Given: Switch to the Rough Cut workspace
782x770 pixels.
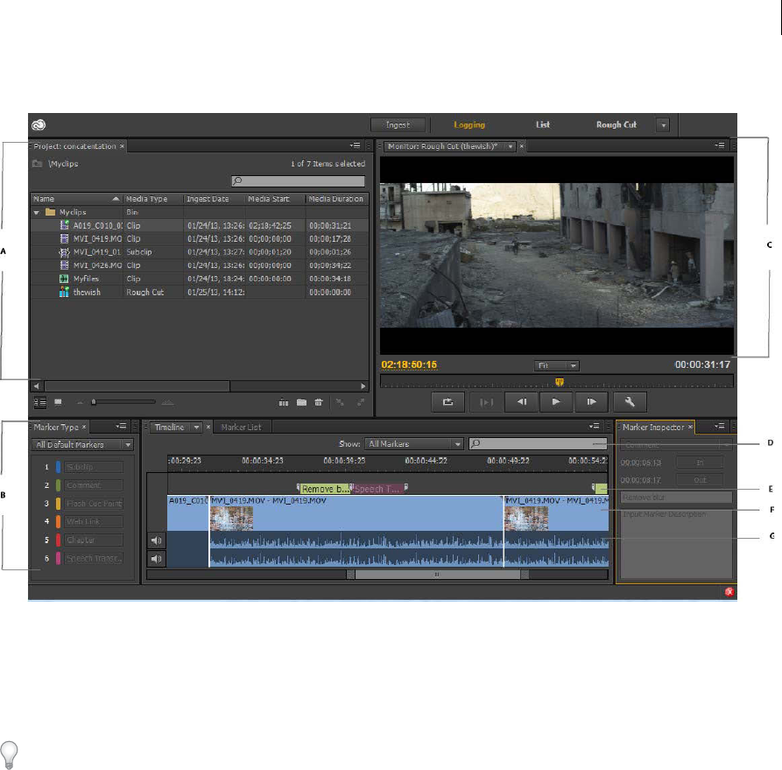Looking at the screenshot, I should [616, 124].
